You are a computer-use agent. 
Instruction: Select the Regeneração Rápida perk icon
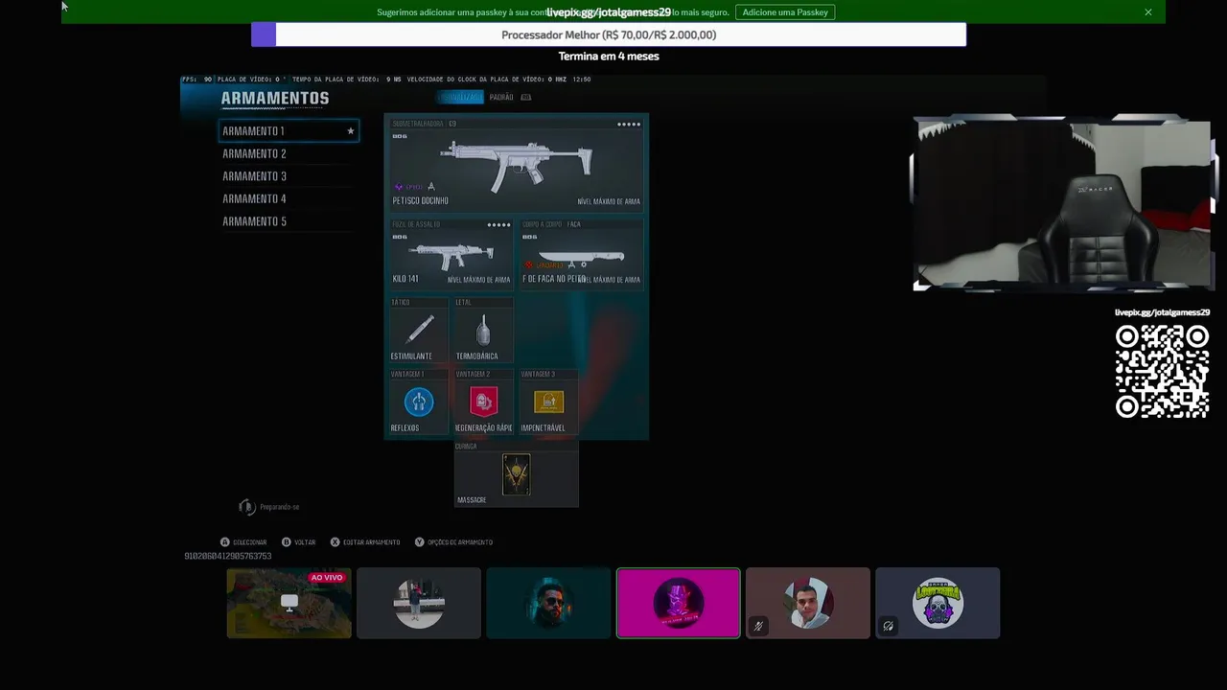[x=483, y=402]
